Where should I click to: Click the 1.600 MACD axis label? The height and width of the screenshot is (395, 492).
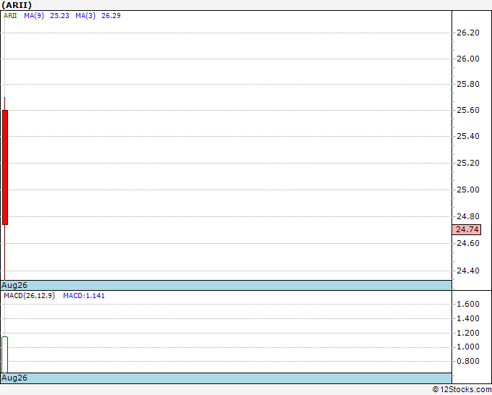(x=468, y=304)
